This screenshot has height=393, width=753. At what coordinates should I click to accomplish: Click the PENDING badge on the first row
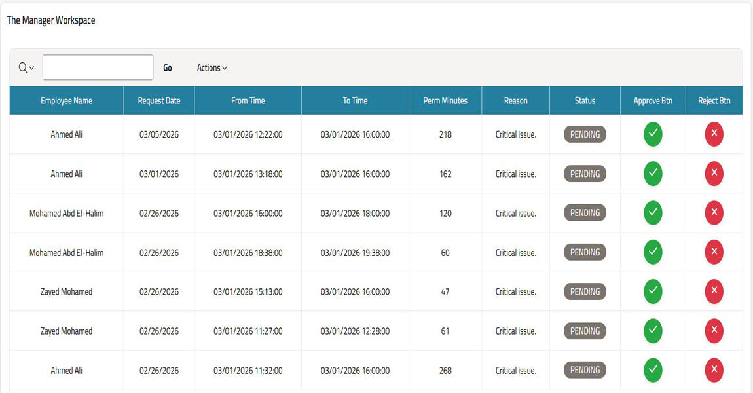tap(584, 134)
